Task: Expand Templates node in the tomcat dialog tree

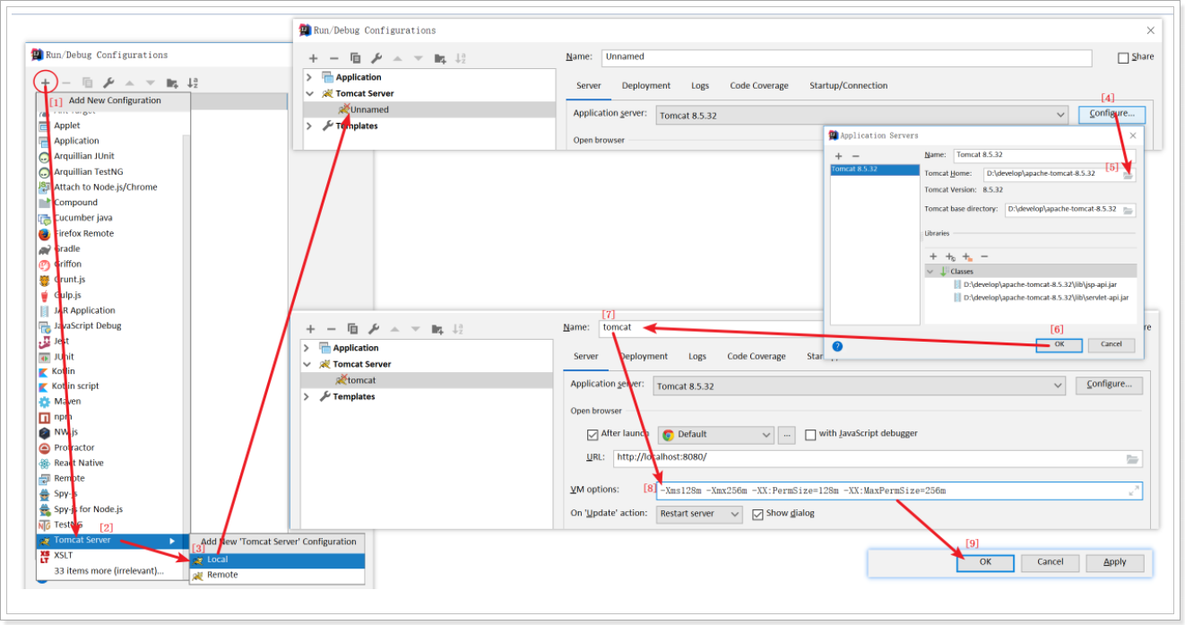Action: click(x=307, y=396)
